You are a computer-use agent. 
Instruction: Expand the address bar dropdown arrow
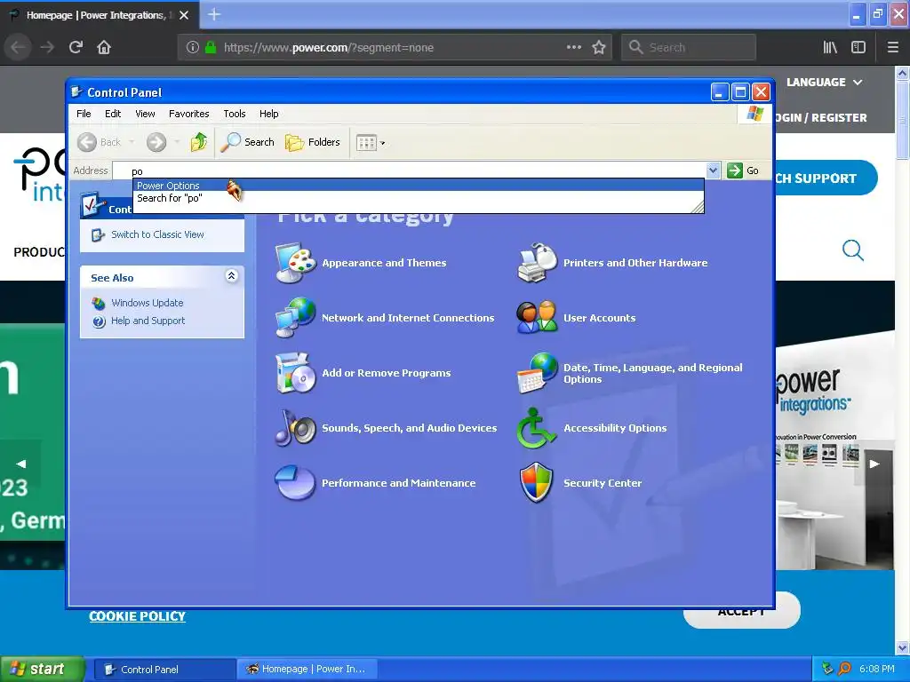713,170
